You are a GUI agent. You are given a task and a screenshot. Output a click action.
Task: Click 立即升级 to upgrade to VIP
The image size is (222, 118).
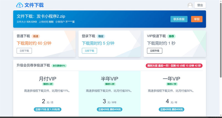(x=154, y=51)
